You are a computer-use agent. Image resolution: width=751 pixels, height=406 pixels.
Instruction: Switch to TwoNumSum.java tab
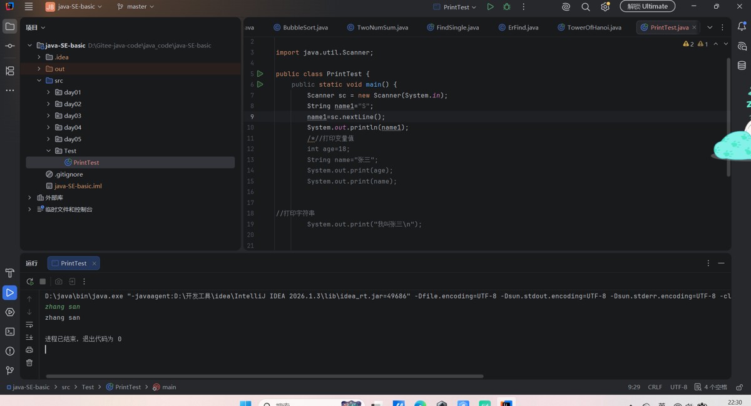coord(377,27)
